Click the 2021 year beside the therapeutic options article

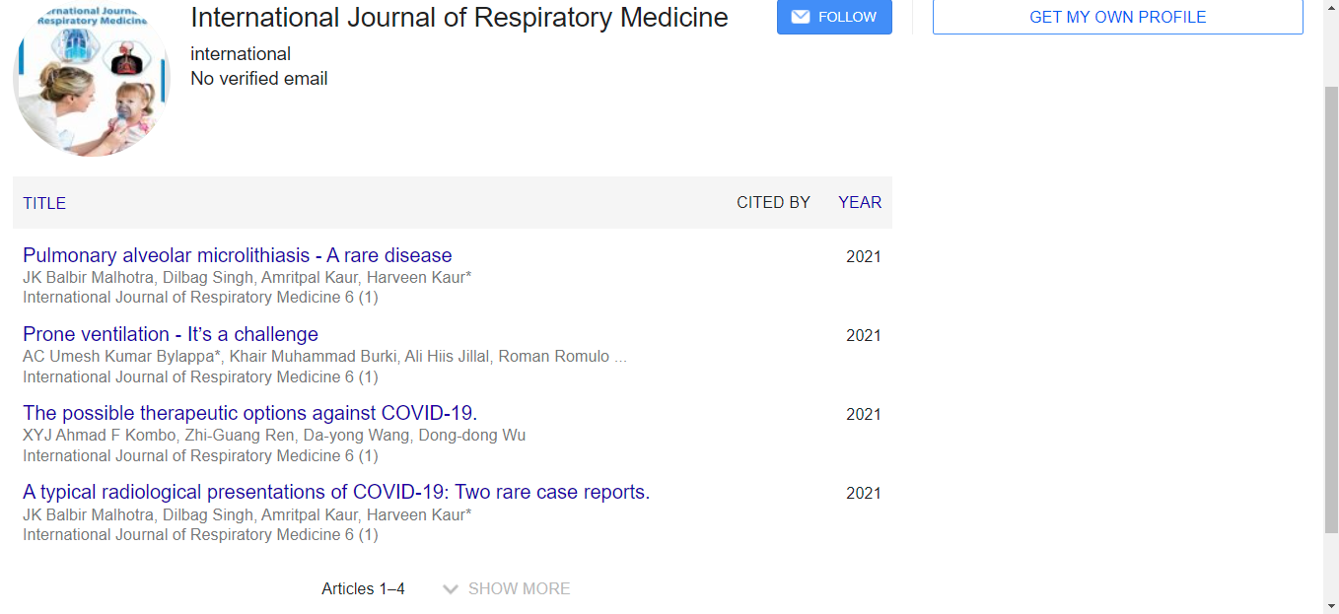pos(863,414)
